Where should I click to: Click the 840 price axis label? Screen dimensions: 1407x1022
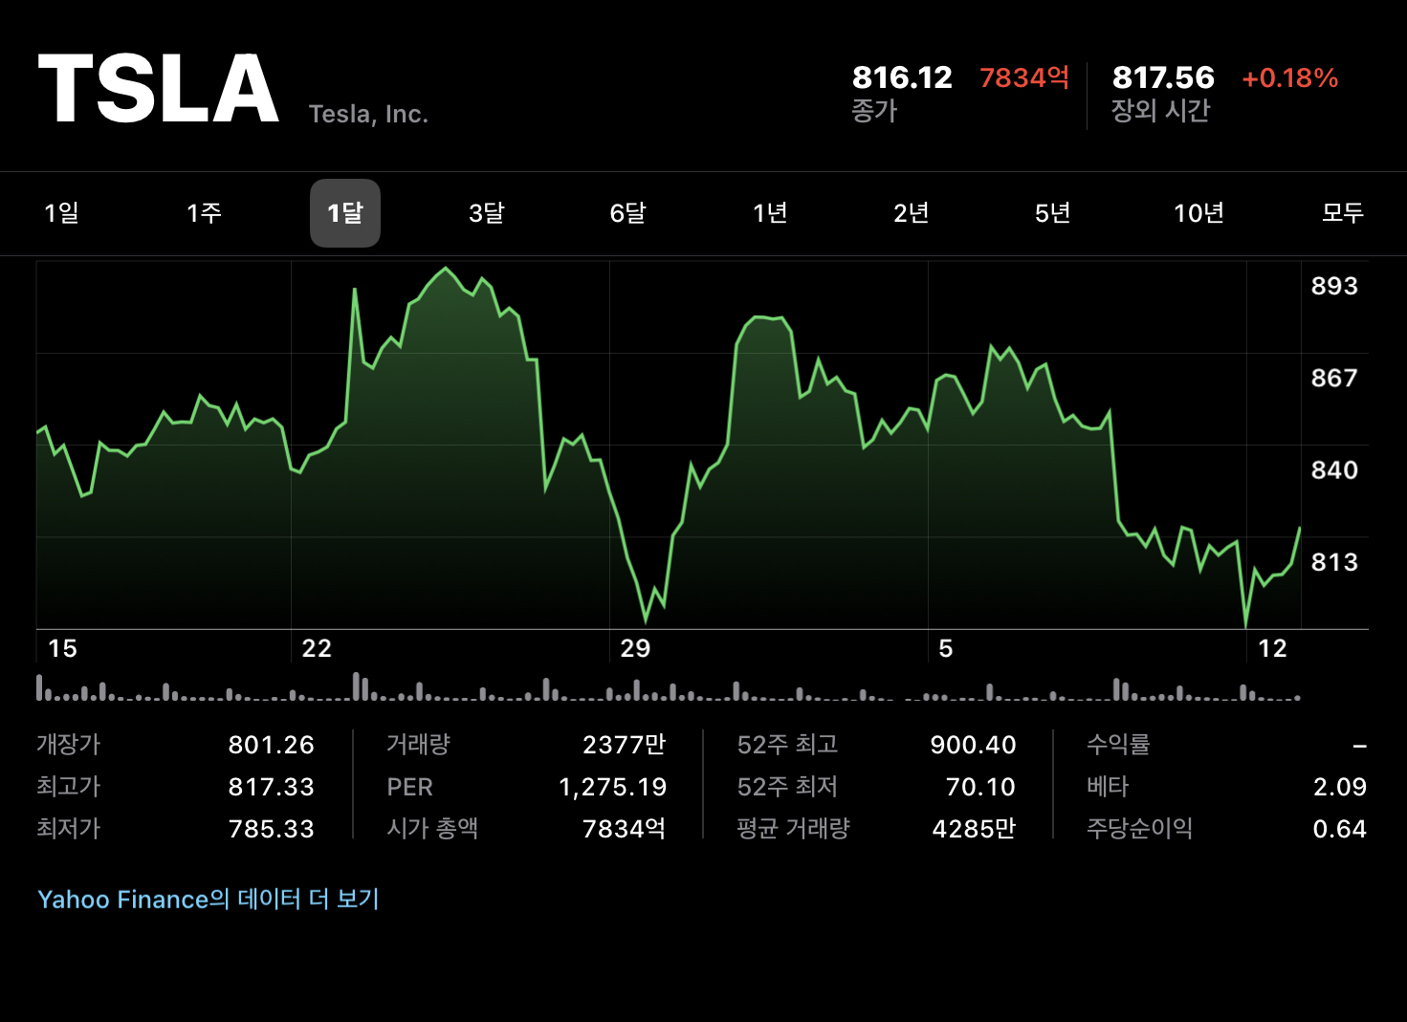(1334, 470)
